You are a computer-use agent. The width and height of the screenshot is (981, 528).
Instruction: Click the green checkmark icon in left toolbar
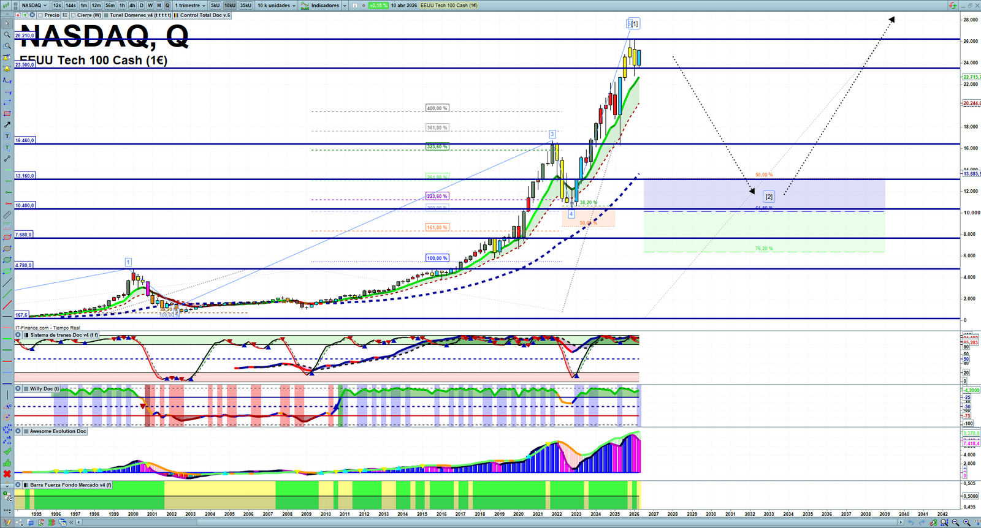pos(7,451)
